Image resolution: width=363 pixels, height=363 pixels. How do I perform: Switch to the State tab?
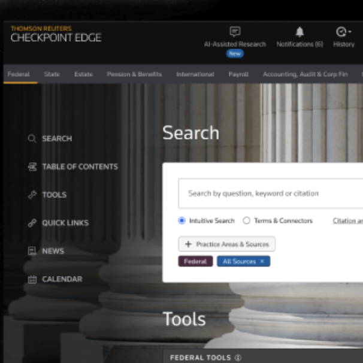click(52, 74)
